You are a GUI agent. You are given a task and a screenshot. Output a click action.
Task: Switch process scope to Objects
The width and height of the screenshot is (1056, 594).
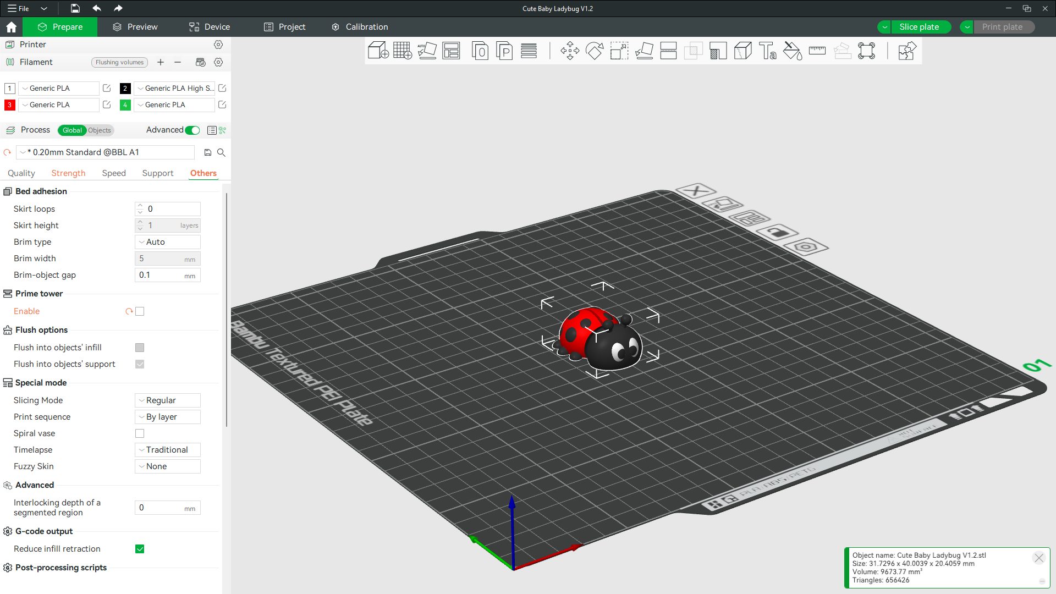pos(100,130)
